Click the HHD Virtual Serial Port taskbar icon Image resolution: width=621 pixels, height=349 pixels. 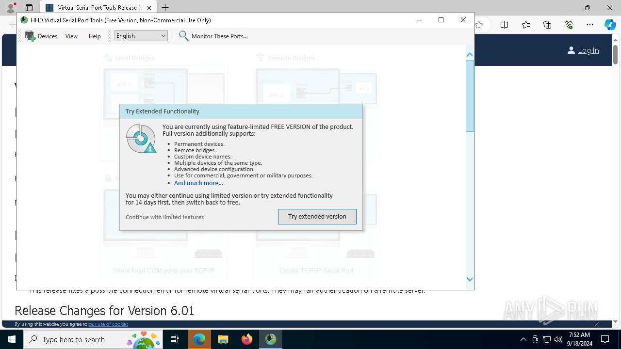[271, 339]
